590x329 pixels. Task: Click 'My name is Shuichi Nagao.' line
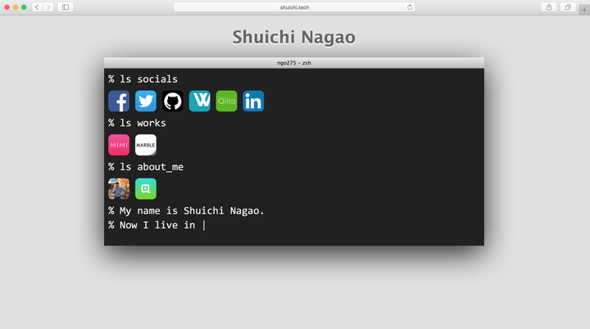192,211
